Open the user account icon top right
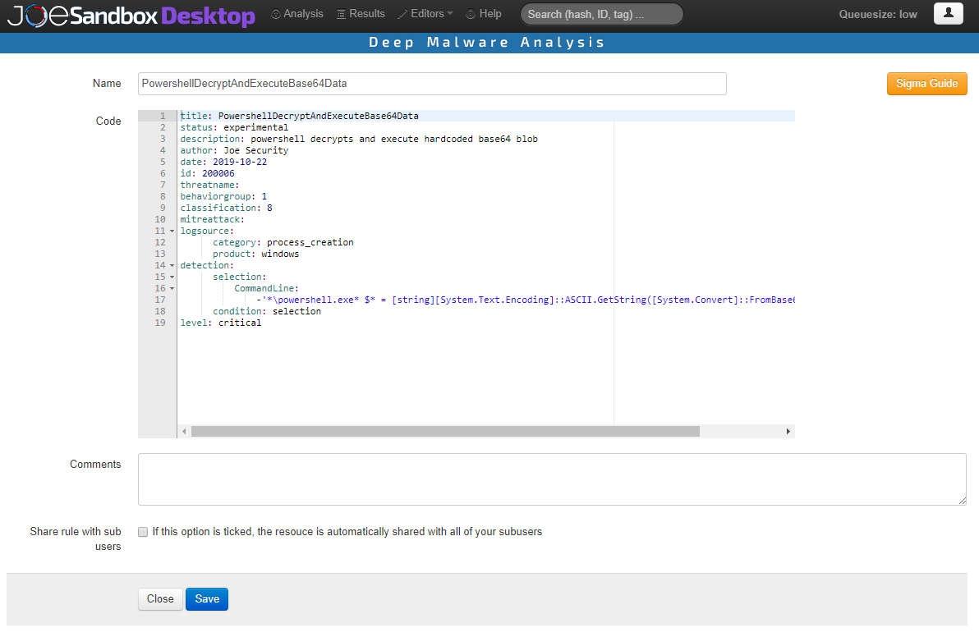The height and width of the screenshot is (637, 979). (x=948, y=14)
